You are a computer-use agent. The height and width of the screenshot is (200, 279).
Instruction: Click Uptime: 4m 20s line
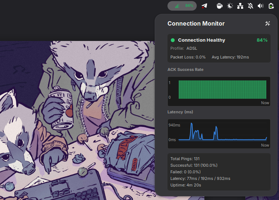[x=186, y=185]
